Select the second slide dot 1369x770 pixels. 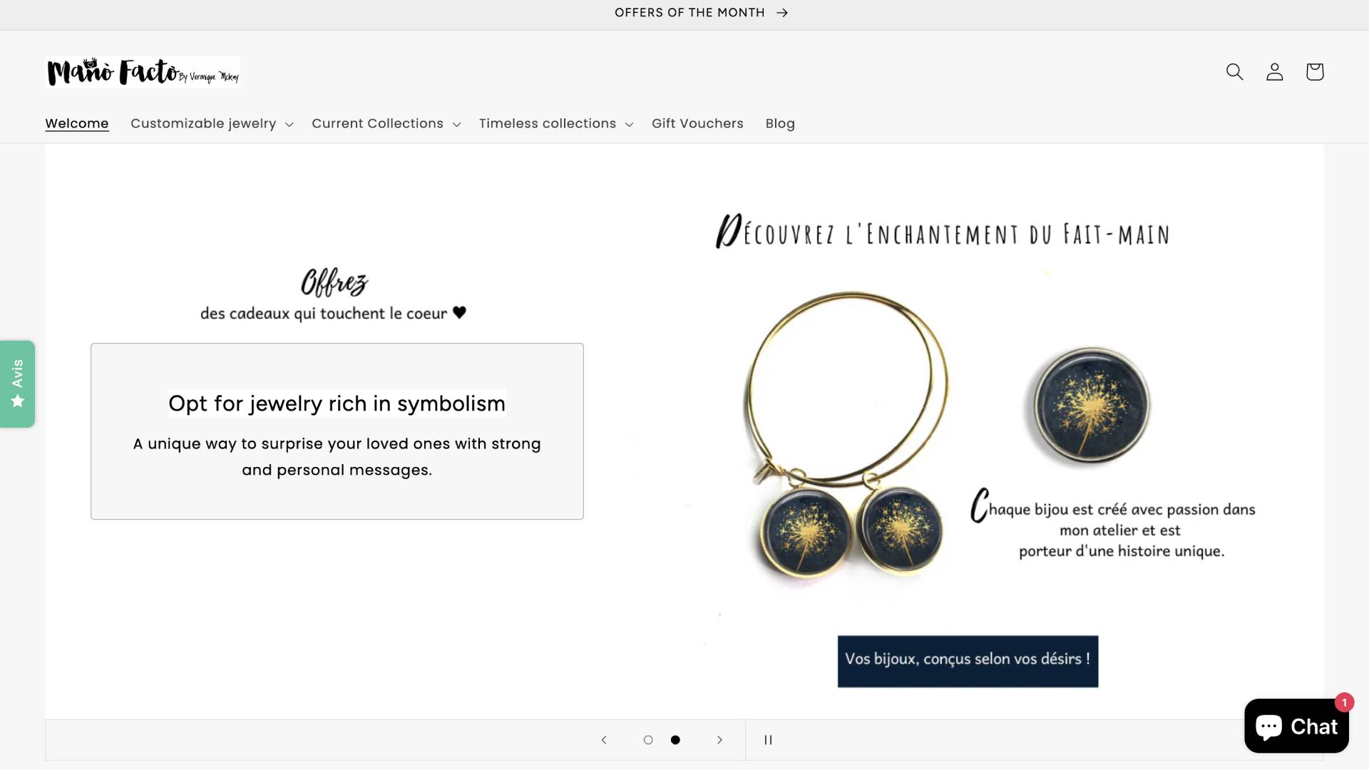pos(675,740)
